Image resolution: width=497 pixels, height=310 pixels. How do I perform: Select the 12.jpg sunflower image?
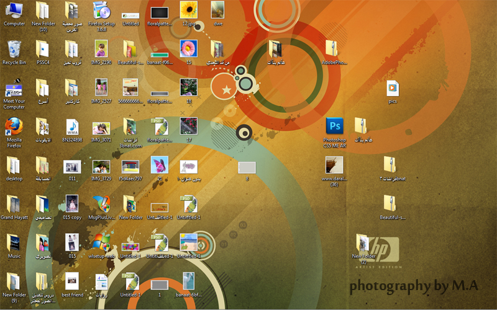click(189, 10)
